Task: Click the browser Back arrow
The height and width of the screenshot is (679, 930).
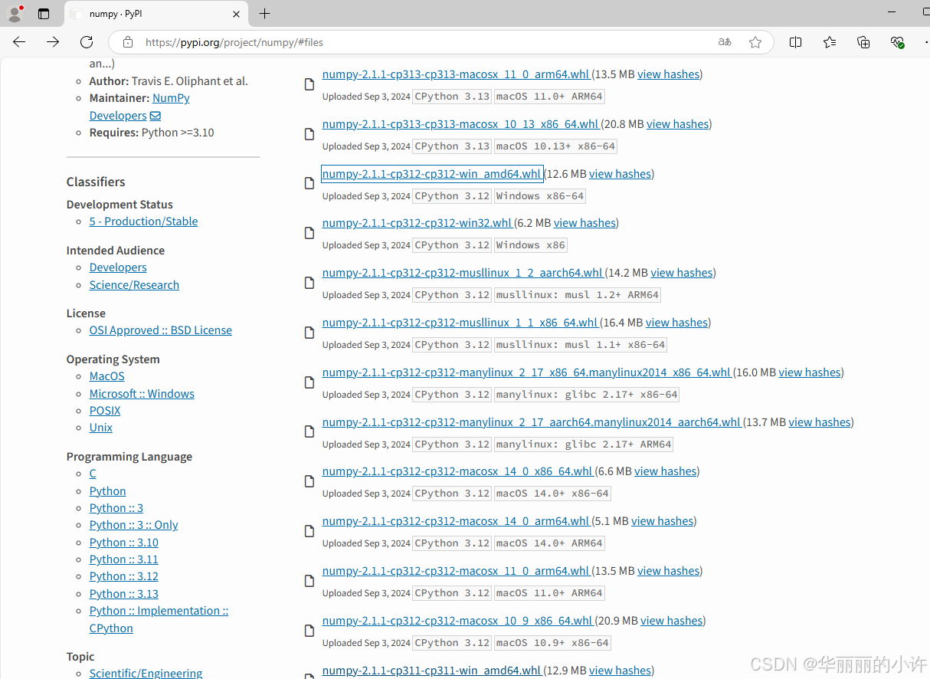Action: click(19, 42)
